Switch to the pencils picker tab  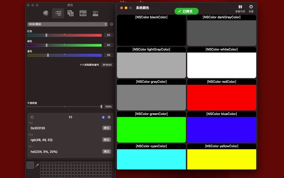tap(95, 14)
